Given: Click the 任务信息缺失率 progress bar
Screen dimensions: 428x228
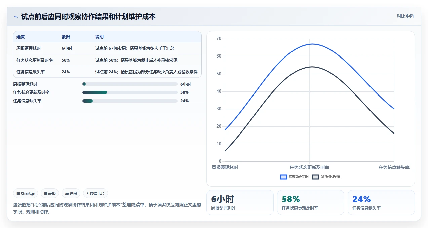Looking at the screenshot, I should click(x=130, y=101).
